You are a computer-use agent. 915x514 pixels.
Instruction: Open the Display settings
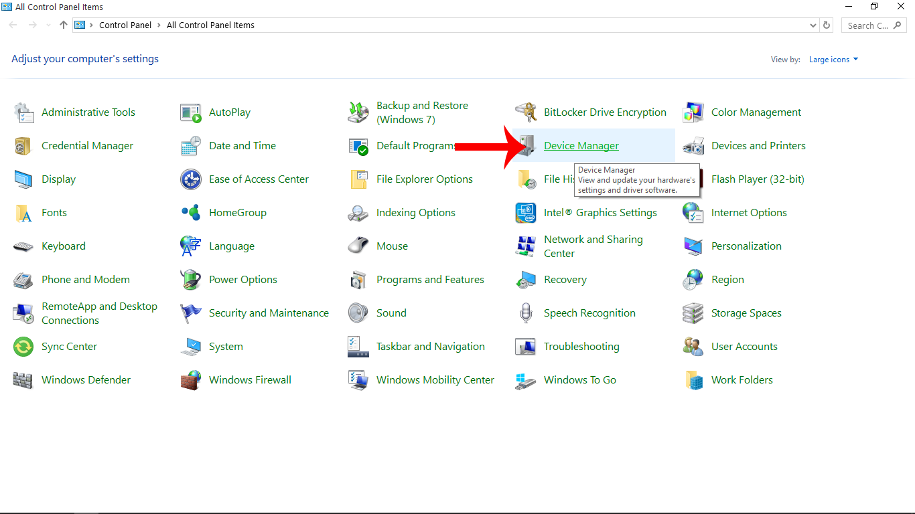(59, 179)
